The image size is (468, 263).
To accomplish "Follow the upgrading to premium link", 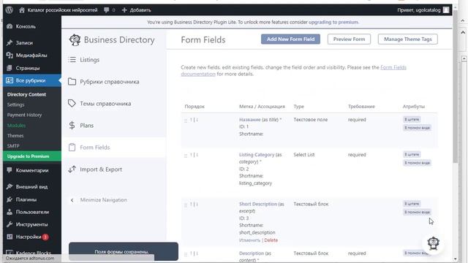I will point(333,22).
